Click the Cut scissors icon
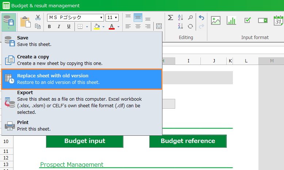Viewport: 284px width, 170px height. tap(38, 18)
